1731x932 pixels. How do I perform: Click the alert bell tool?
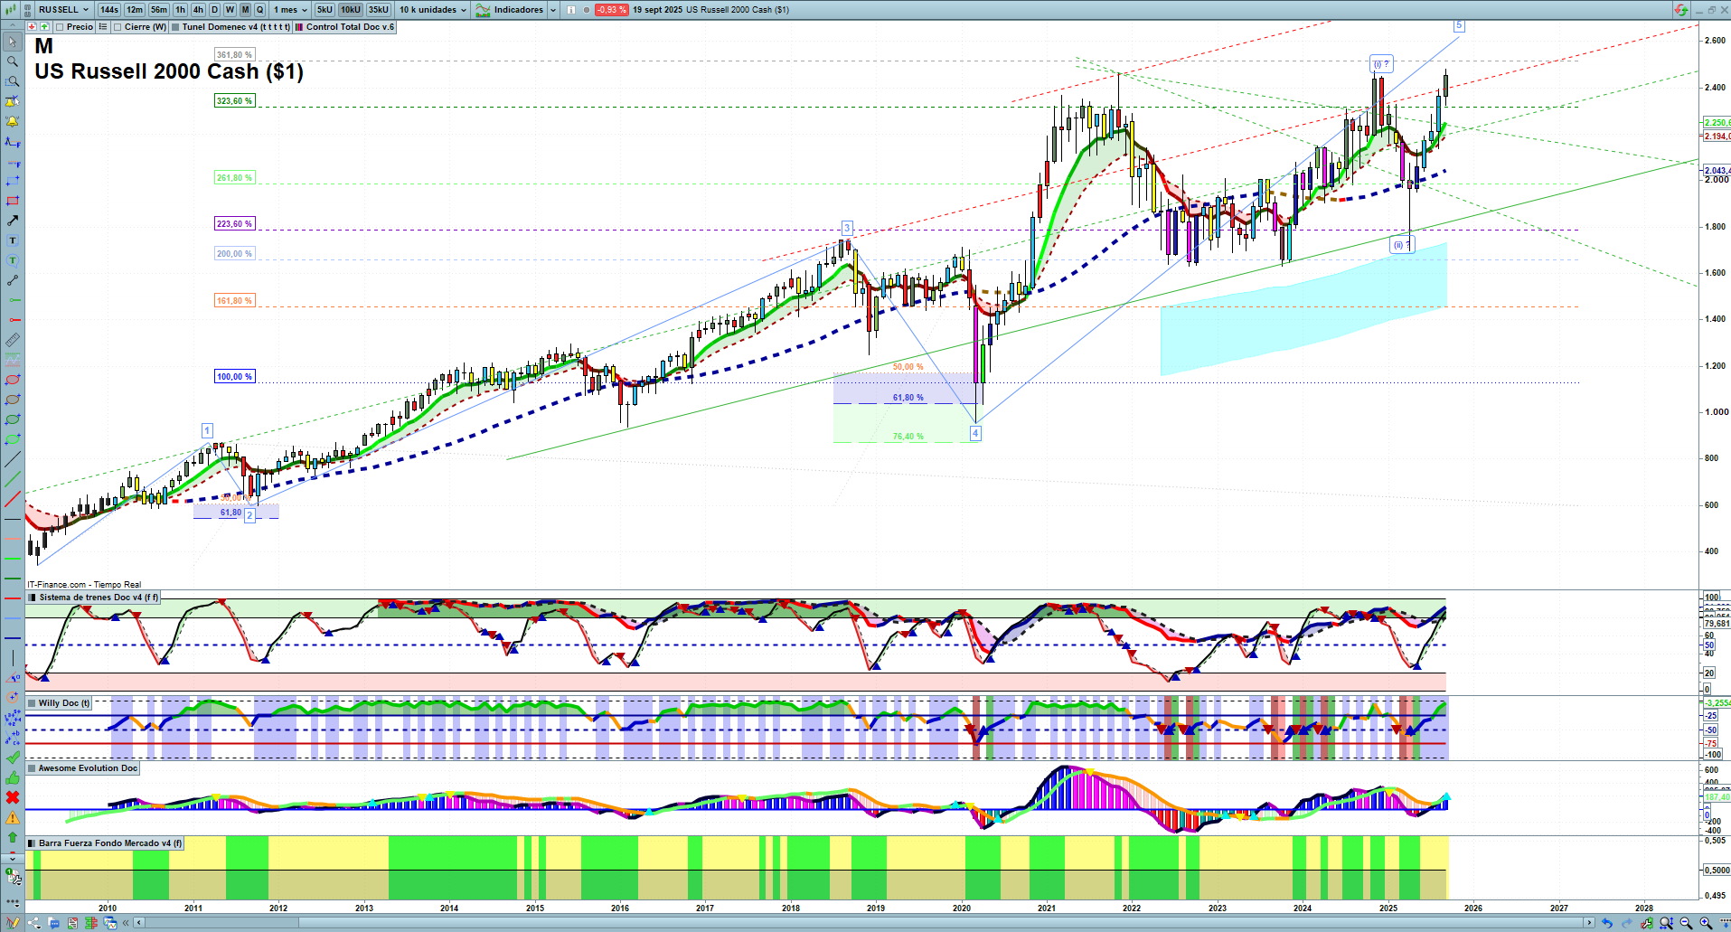pos(13,121)
